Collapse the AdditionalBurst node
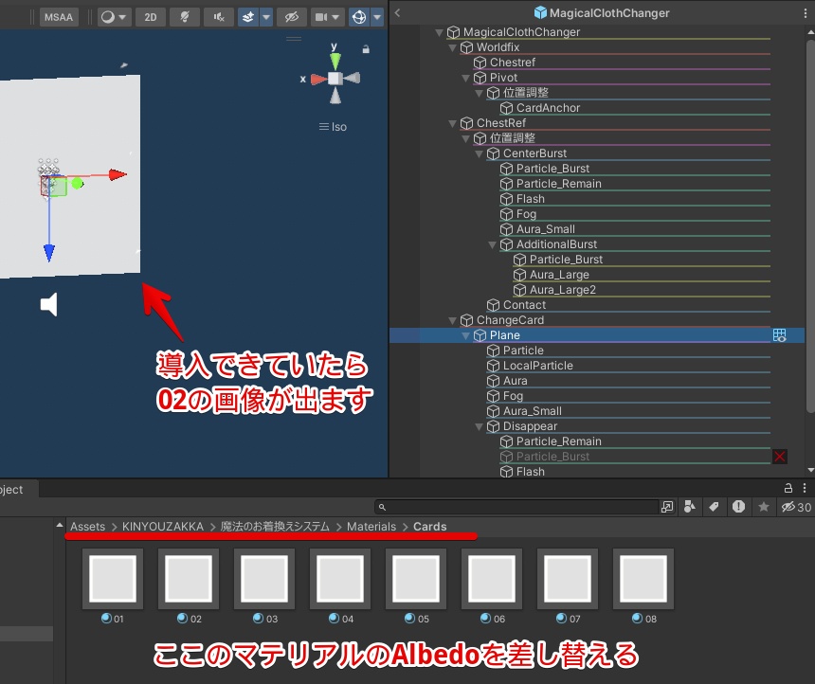The width and height of the screenshot is (815, 684). [492, 244]
